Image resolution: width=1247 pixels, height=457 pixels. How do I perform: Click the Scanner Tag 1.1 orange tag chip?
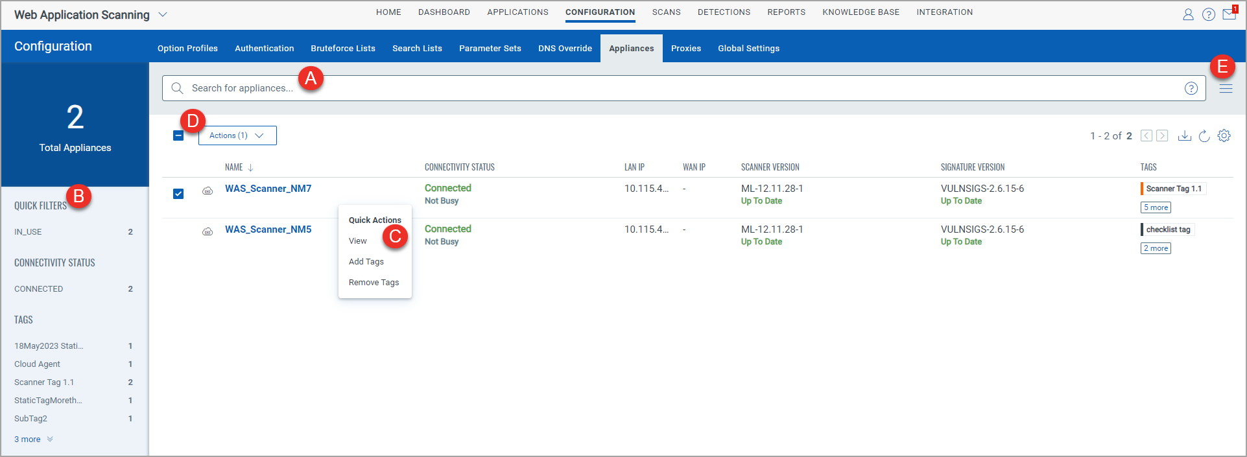[1173, 189]
